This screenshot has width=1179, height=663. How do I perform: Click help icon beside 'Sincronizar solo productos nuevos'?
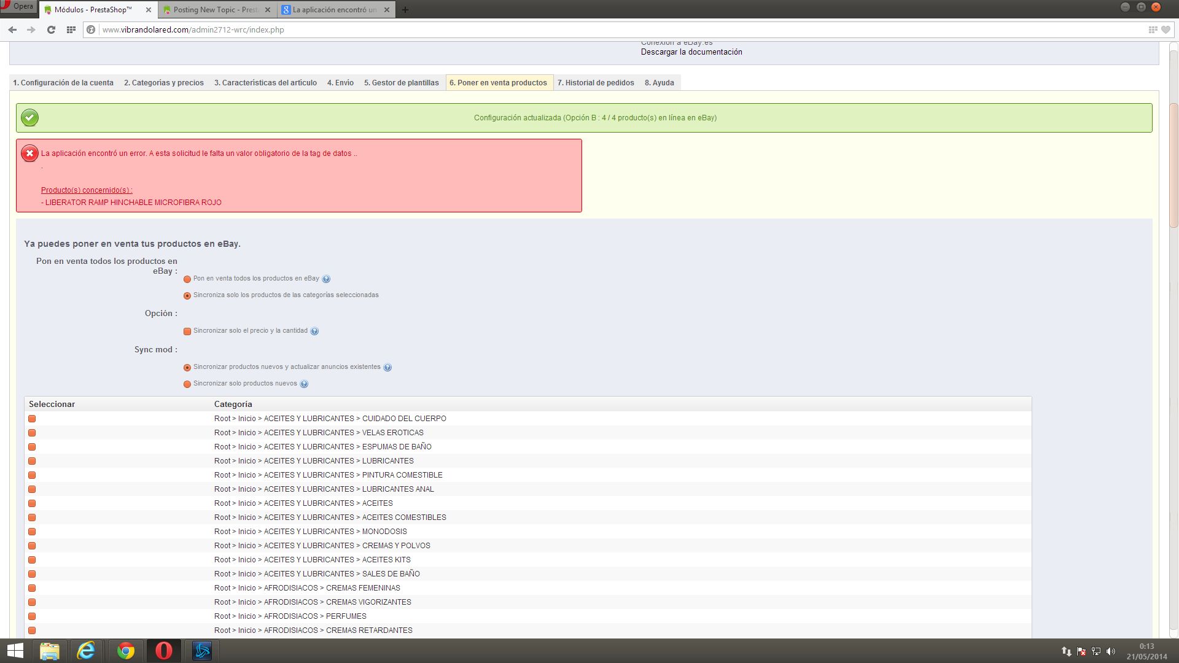(x=304, y=384)
